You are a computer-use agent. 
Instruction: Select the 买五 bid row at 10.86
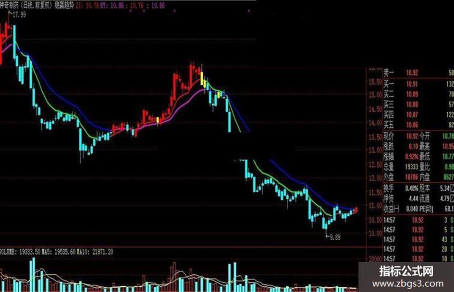click(x=418, y=125)
